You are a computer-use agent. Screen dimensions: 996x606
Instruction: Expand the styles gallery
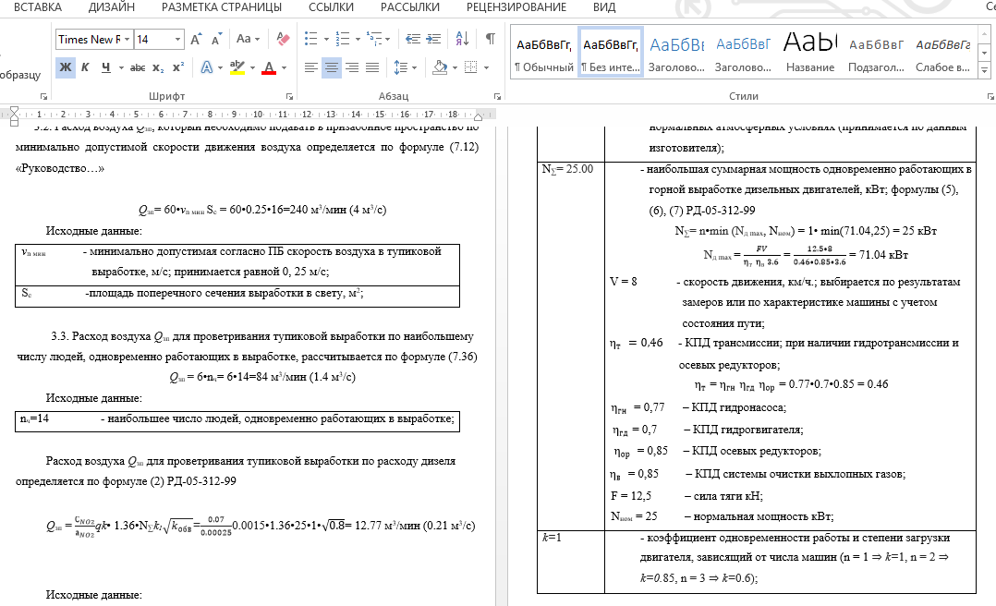point(985,70)
